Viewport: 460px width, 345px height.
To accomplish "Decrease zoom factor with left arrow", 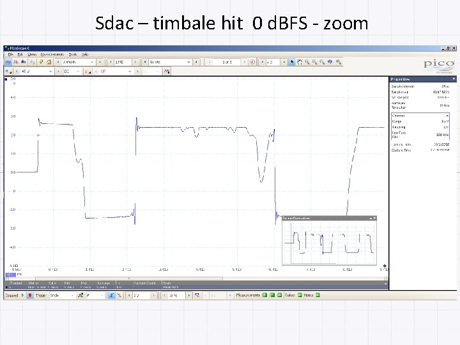I will tap(263, 62).
